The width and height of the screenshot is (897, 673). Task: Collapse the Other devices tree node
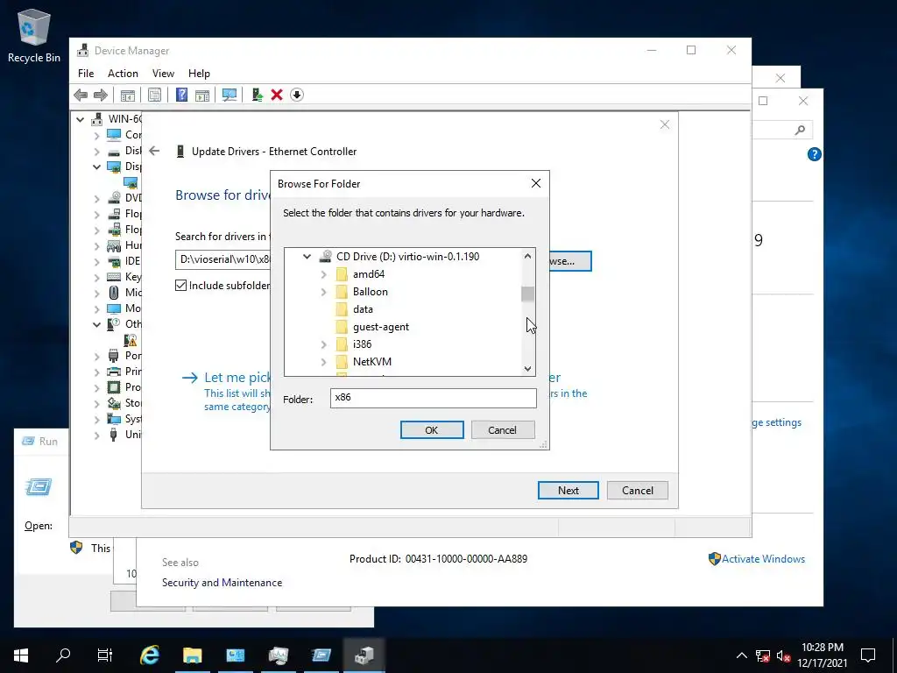96,324
